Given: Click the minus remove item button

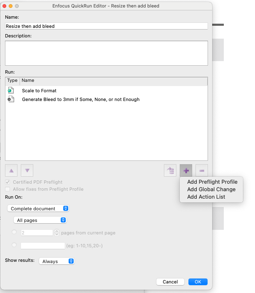Looking at the screenshot, I should tap(202, 170).
